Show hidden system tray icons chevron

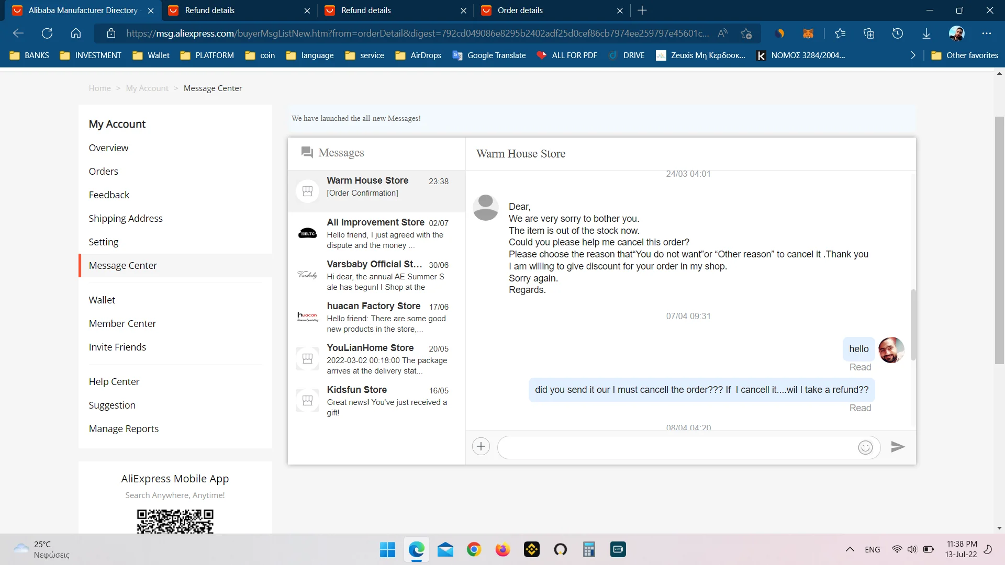click(850, 549)
